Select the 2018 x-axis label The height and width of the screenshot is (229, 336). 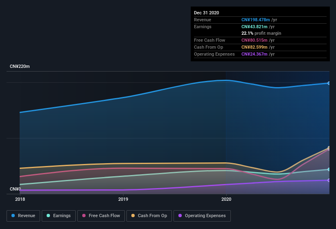click(20, 199)
